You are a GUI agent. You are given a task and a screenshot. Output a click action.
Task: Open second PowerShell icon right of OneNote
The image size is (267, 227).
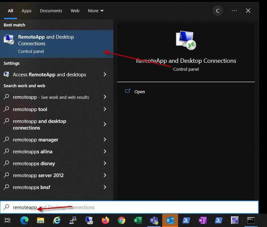pos(219,220)
